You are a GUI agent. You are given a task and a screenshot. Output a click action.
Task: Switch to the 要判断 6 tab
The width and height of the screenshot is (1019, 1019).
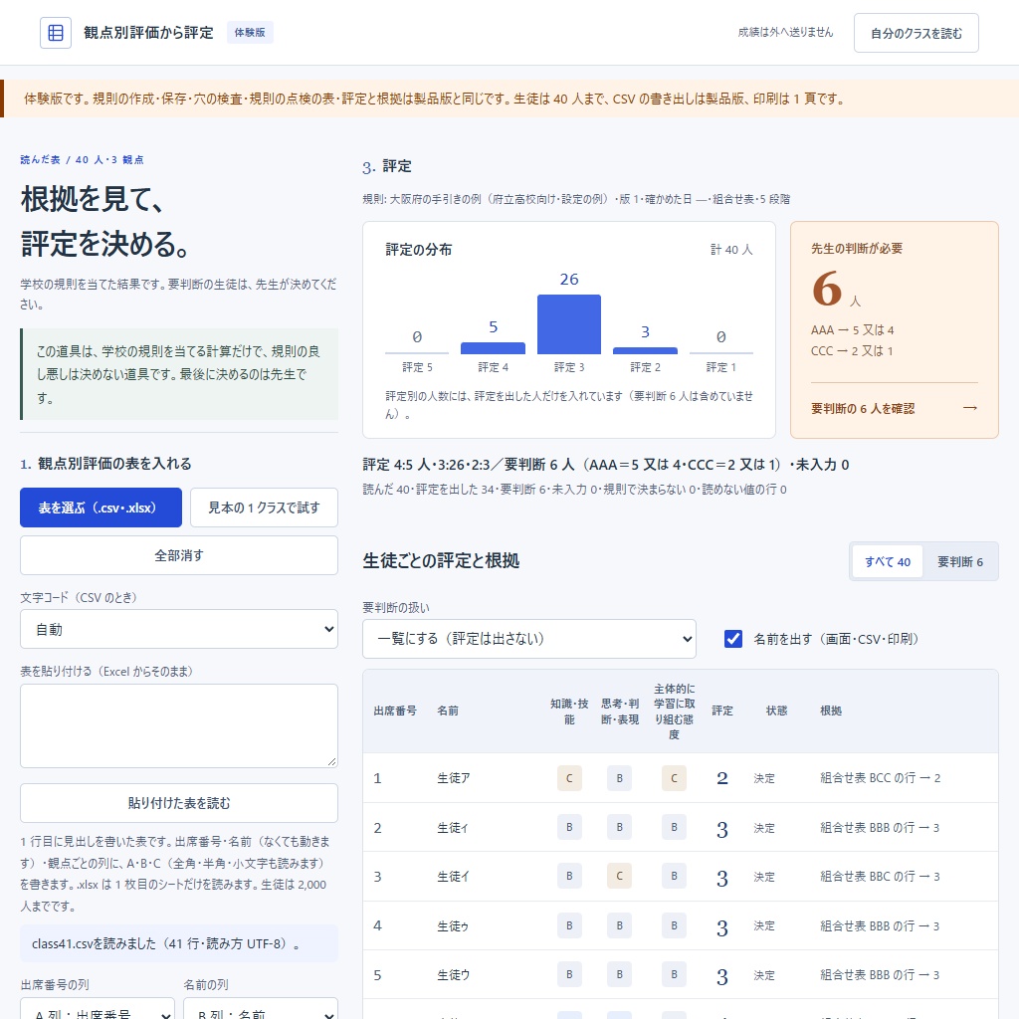[x=960, y=561]
